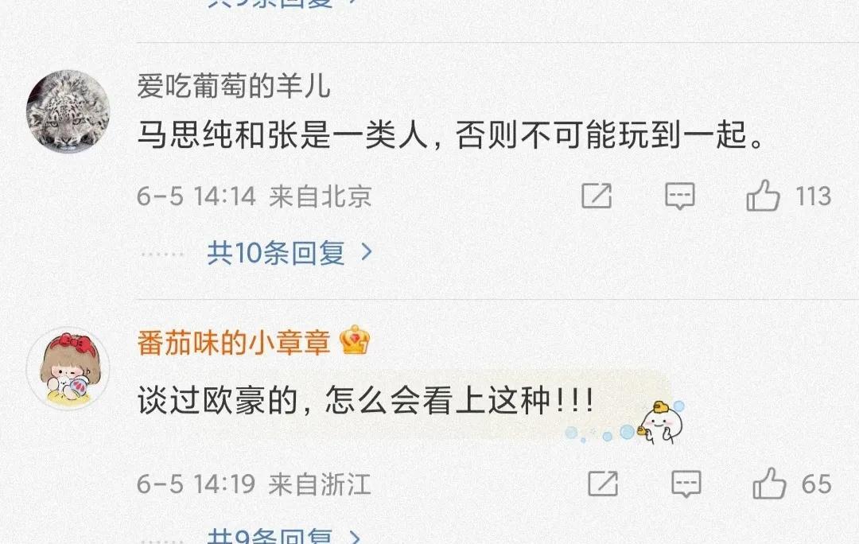Tap the 65 like count
This screenshot has width=859, height=544.
tap(817, 484)
